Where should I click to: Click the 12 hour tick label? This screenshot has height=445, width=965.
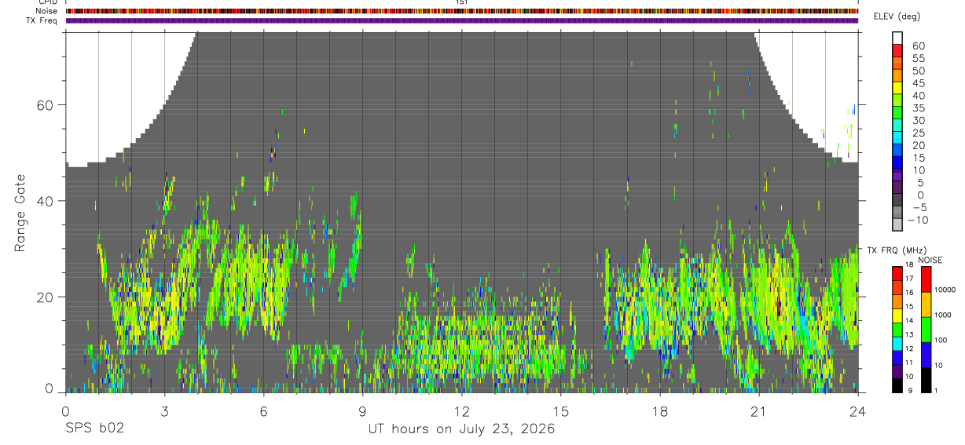pos(461,411)
